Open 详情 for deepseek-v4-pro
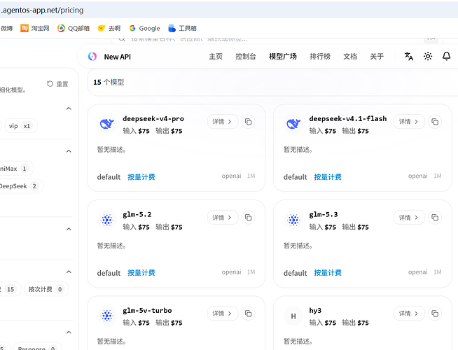Viewport: 458px width, 350px height. 223,122
